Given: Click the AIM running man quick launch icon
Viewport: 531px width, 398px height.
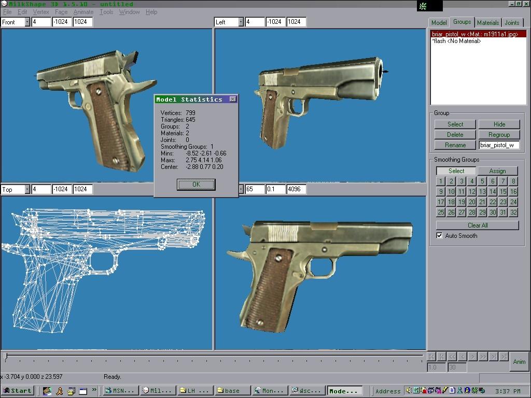Looking at the screenshot, I should [59, 391].
